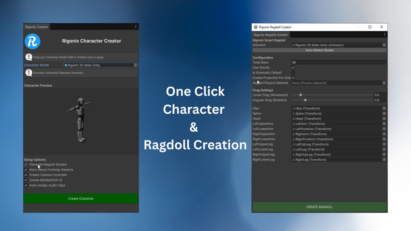Click the Linear Drag 0.5 value field
The image size is (411, 231).
click(380, 95)
